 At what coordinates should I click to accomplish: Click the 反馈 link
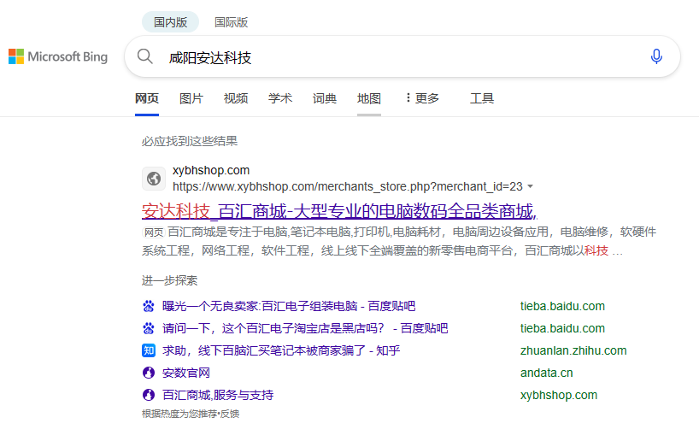[230, 414]
